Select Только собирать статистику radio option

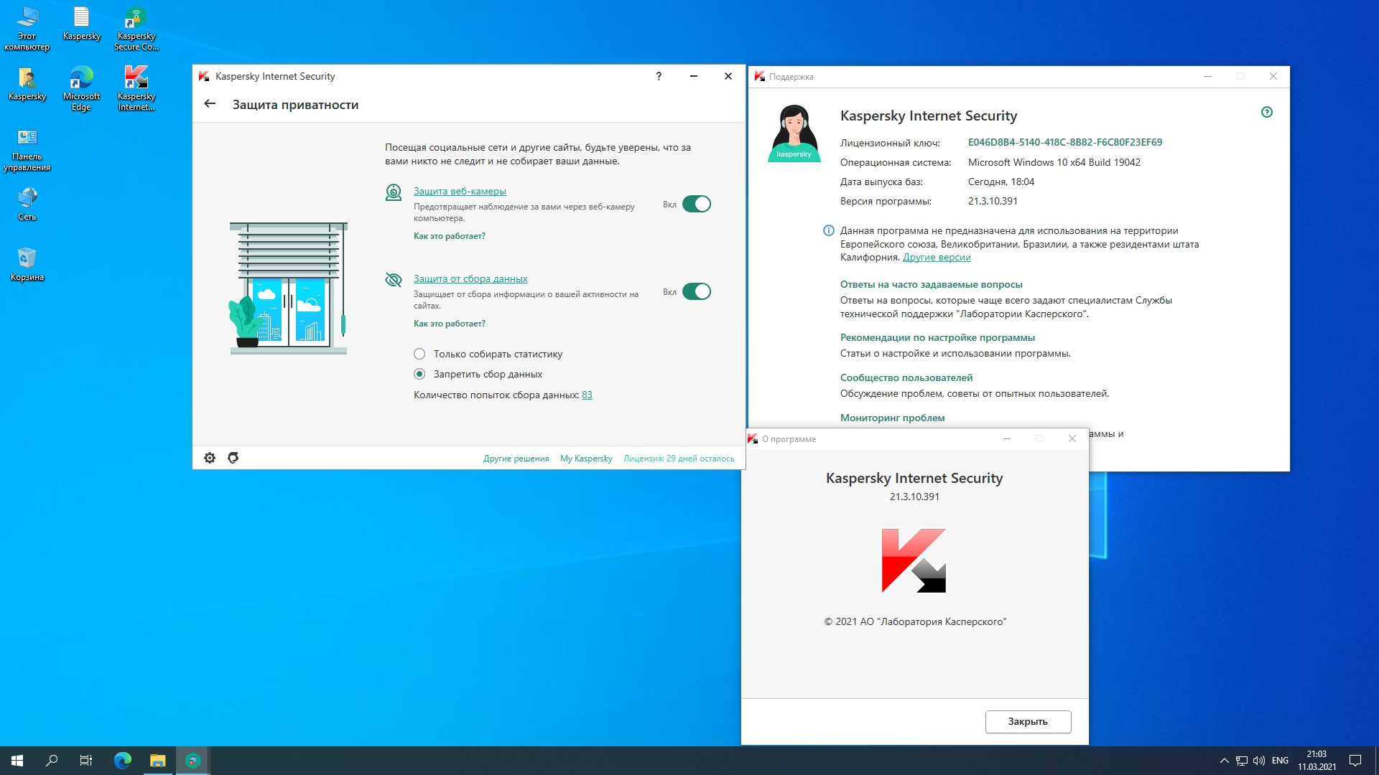(419, 354)
